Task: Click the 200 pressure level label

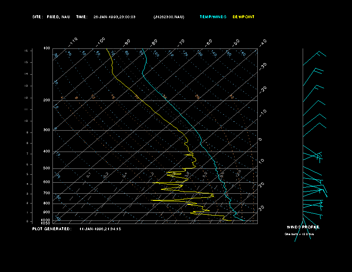Action: [x=47, y=100]
